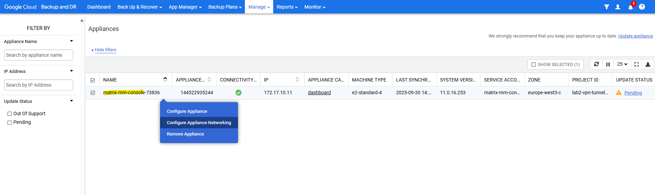Toggle the Show Selected checkbox

[x=534, y=65]
